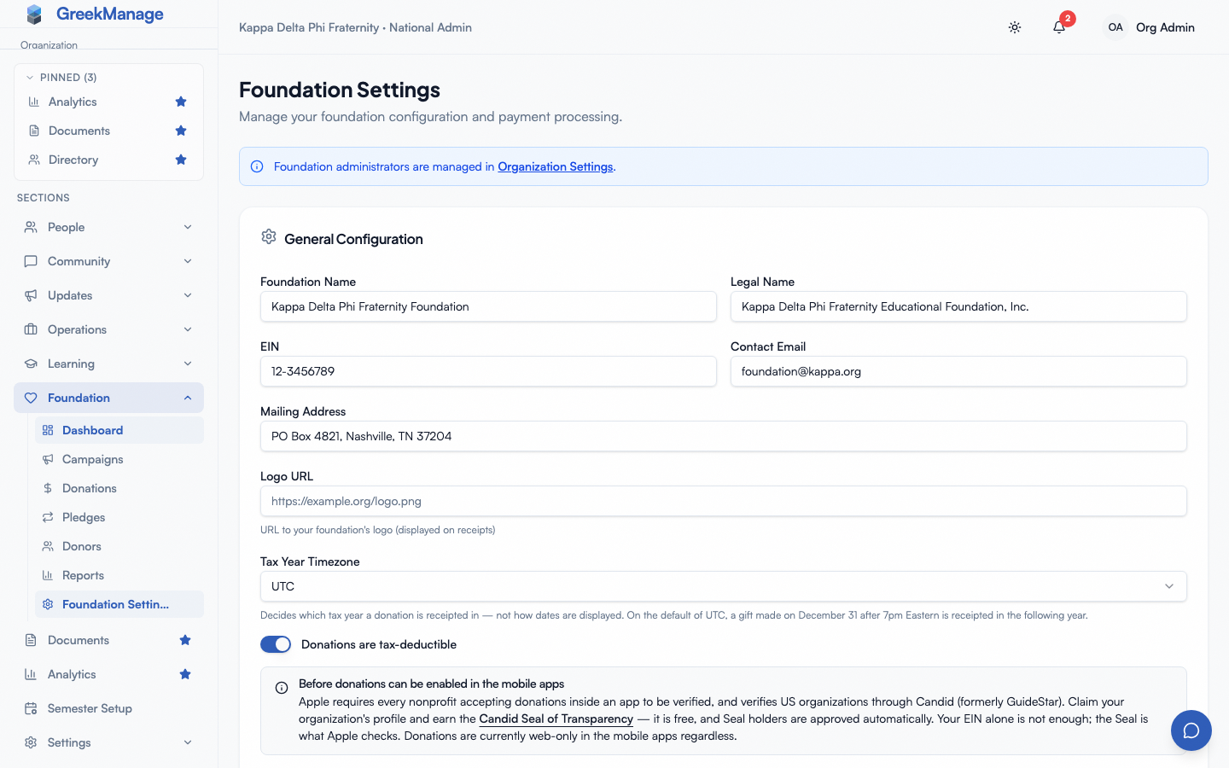Screen dimensions: 1229x768
Task: Open the notifications bell
Action: point(1059,27)
